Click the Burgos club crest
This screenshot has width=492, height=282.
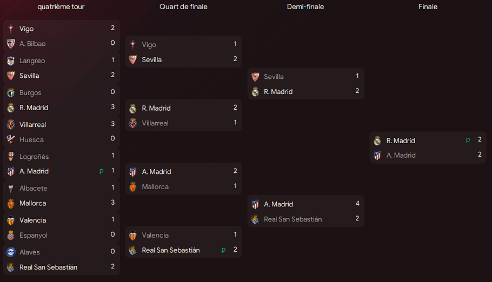point(11,93)
